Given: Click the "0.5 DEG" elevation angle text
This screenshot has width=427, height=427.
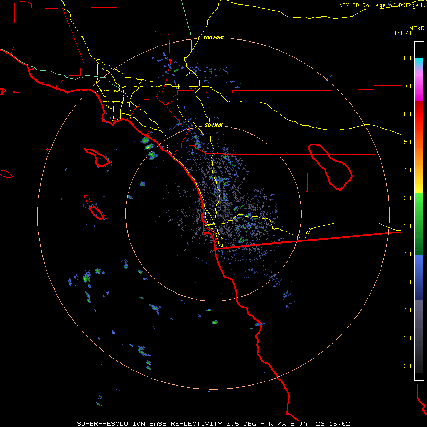Looking at the screenshot, I should pyautogui.click(x=241, y=424).
